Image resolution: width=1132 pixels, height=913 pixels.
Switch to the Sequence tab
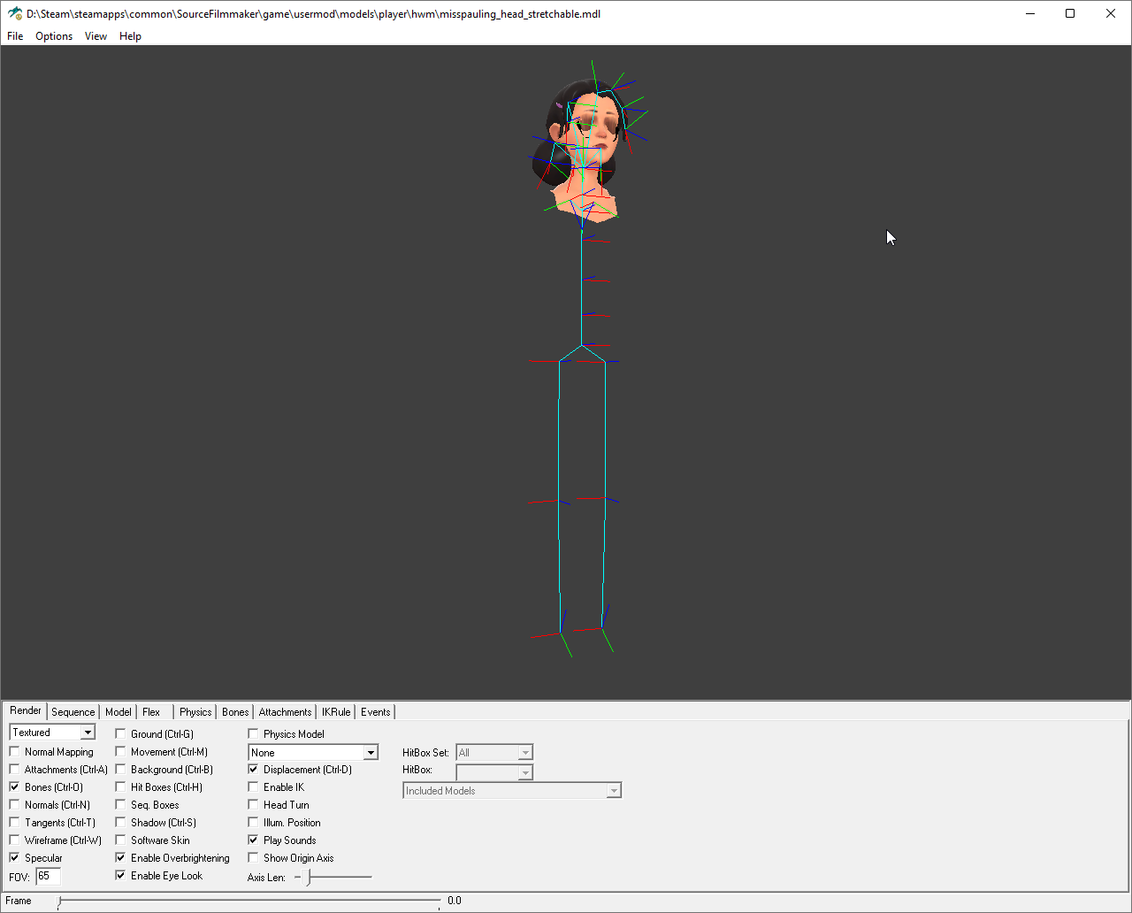click(x=73, y=712)
